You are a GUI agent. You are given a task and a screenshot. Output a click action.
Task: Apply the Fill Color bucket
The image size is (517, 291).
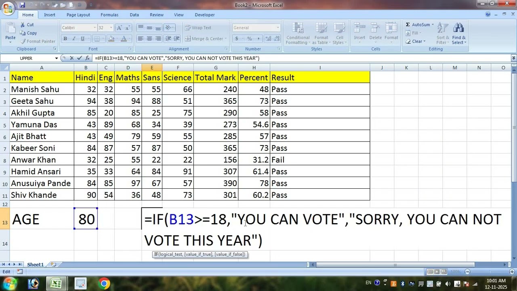(111, 39)
